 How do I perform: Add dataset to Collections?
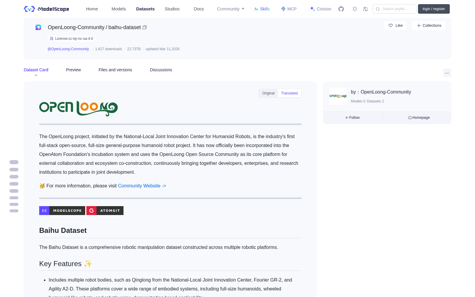pos(429,26)
